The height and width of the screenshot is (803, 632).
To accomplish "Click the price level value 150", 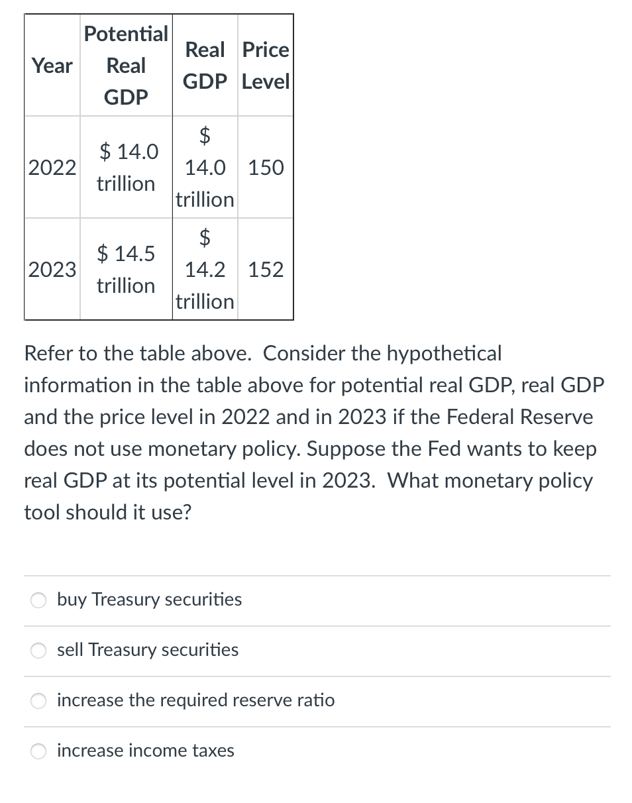I will coord(265,168).
